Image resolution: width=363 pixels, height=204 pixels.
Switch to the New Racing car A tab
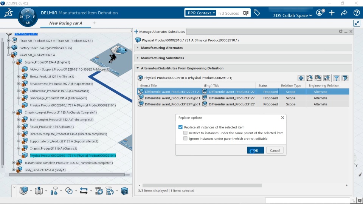click(66, 23)
